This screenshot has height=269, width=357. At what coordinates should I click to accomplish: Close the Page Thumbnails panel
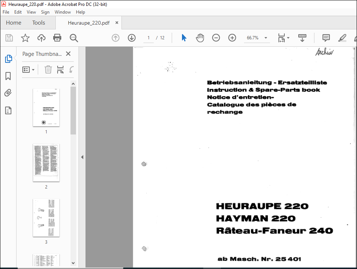[68, 54]
